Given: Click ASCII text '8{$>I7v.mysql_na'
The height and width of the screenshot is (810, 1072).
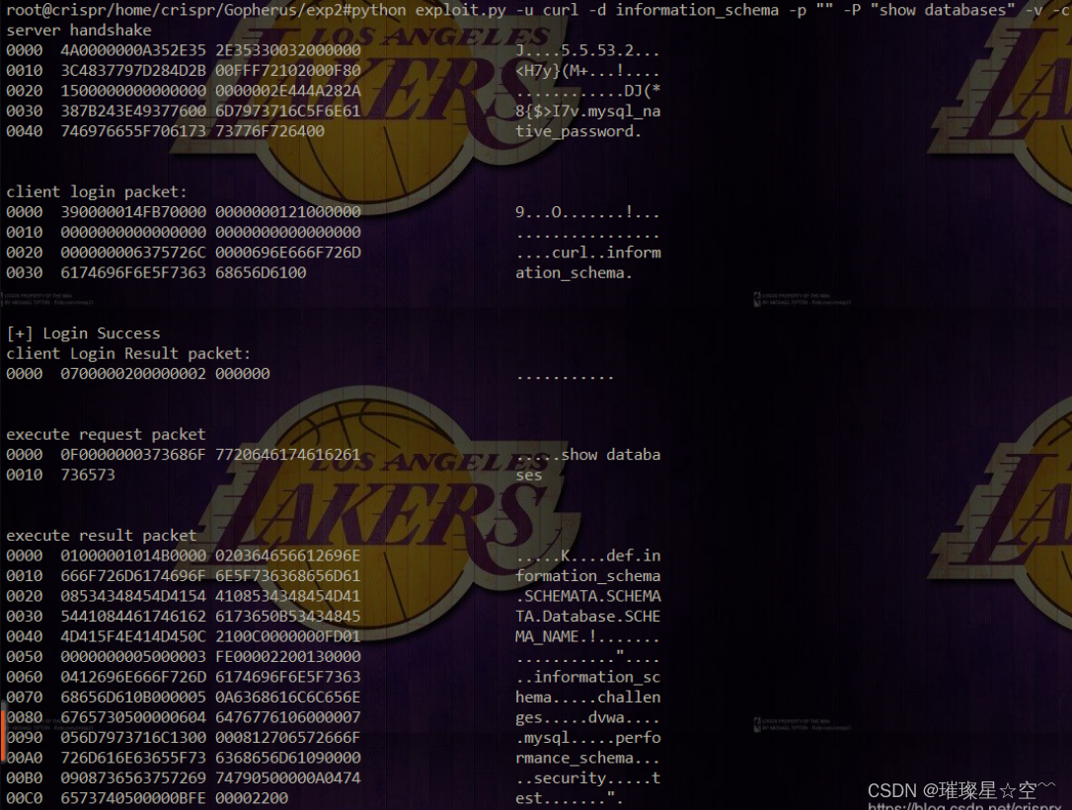Looking at the screenshot, I should (588, 110).
